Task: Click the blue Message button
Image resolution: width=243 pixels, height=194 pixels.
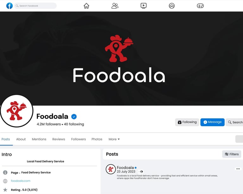Action: pos(212,122)
